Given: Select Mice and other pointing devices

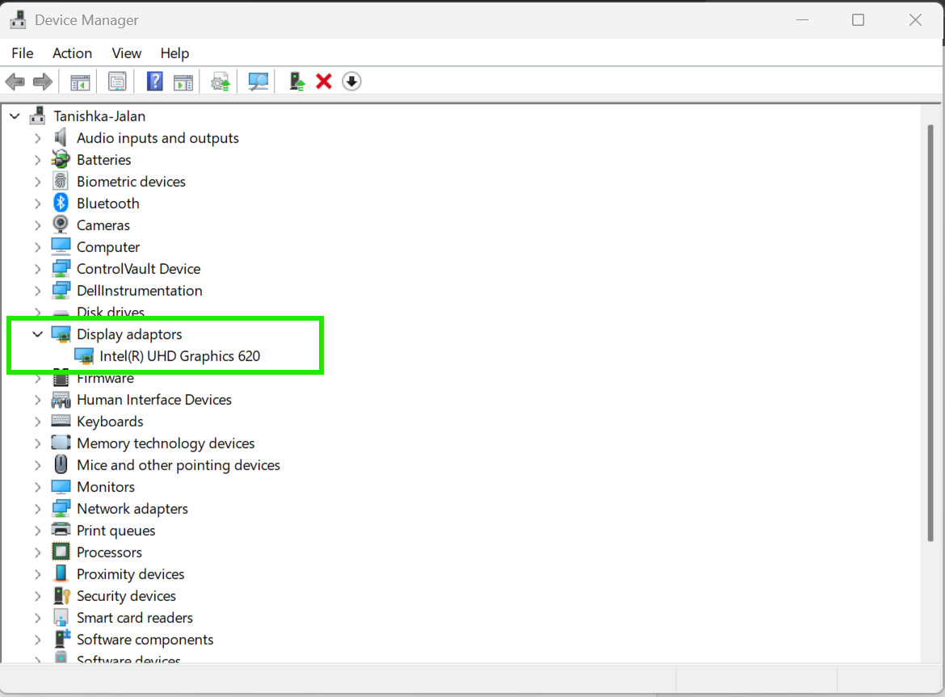Looking at the screenshot, I should pos(178,465).
